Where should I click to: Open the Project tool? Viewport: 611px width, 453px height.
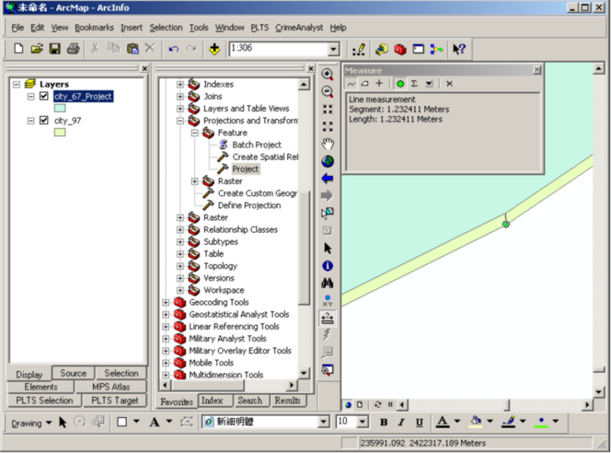point(246,169)
